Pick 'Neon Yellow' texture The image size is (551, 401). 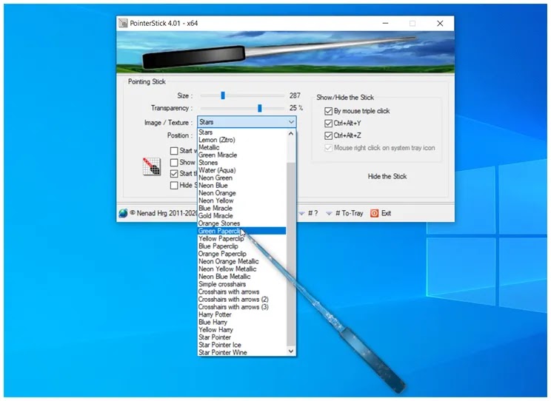241,200
